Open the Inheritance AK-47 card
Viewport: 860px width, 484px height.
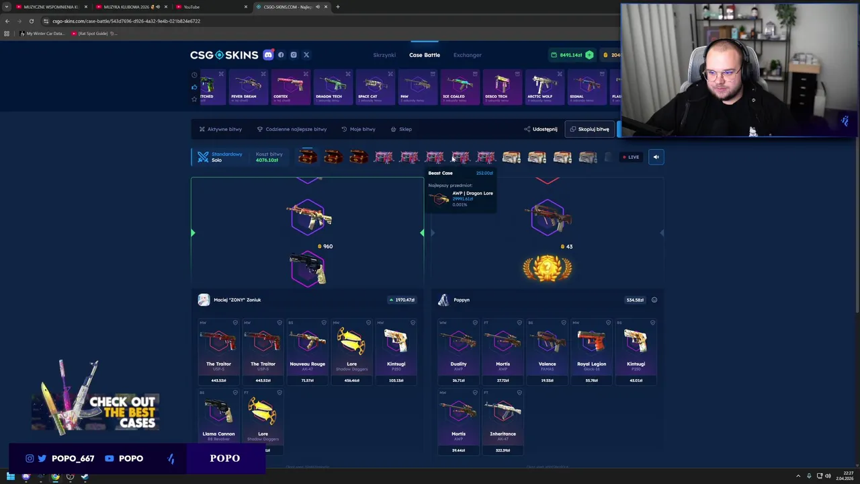click(x=503, y=421)
